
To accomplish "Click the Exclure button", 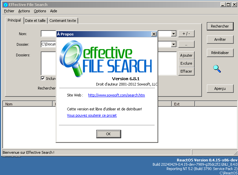I will (186, 63).
